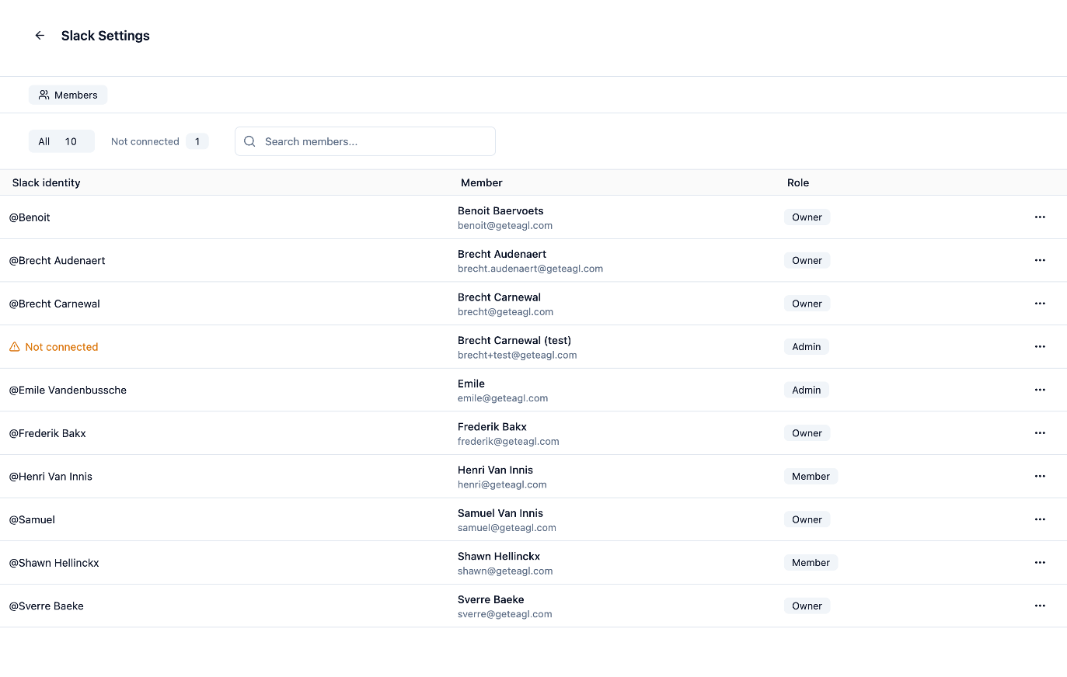
Task: Open the Members tab
Action: [68, 95]
